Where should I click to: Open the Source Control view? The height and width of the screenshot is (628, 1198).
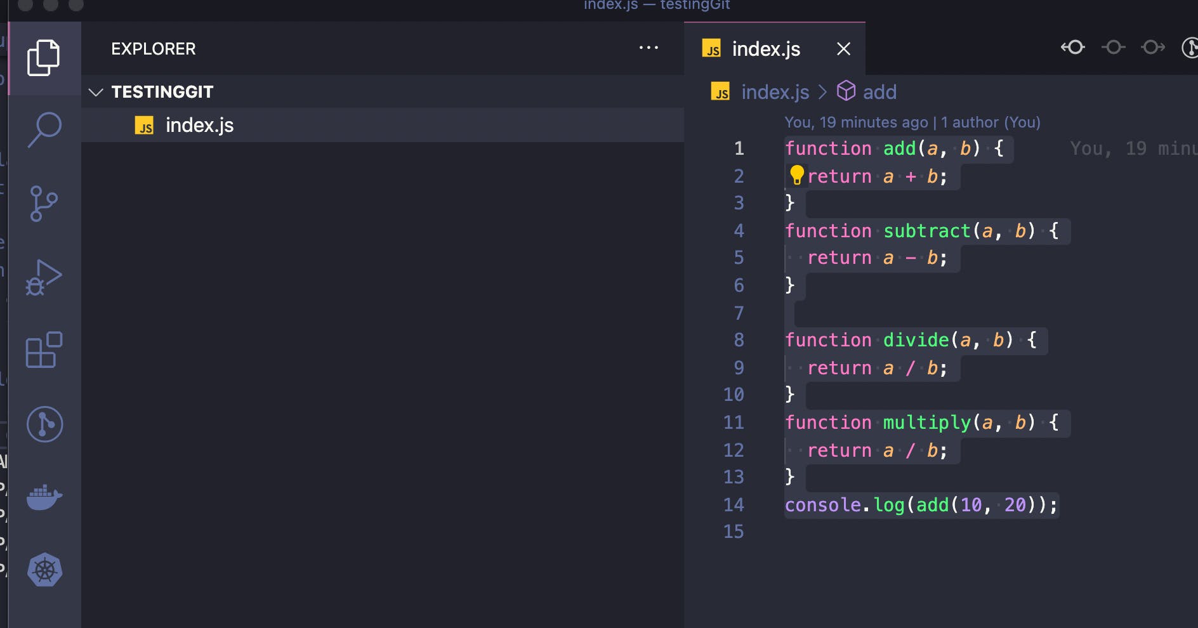(x=44, y=204)
